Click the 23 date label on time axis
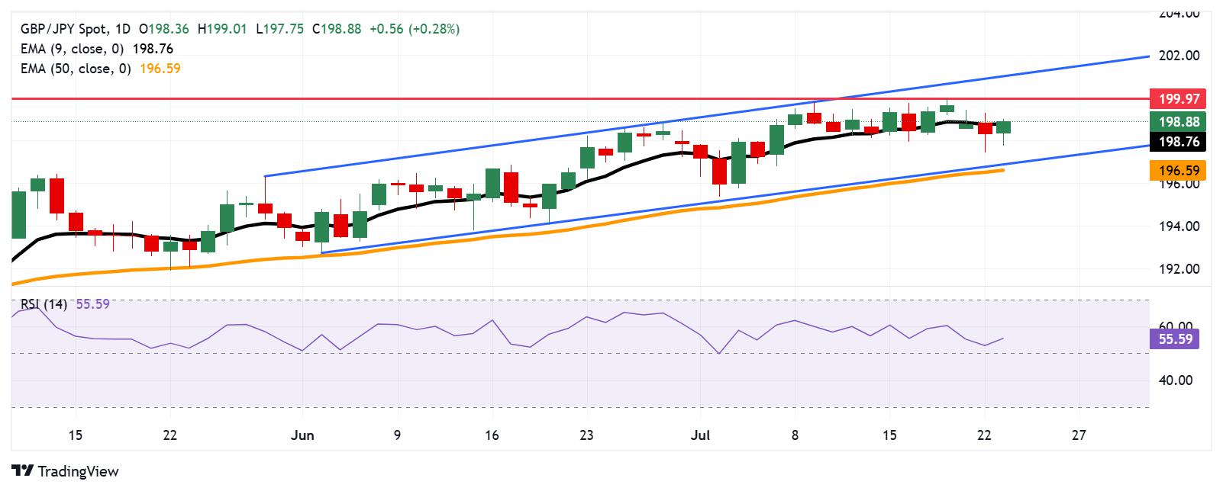This screenshot has height=491, width=1223. (586, 435)
